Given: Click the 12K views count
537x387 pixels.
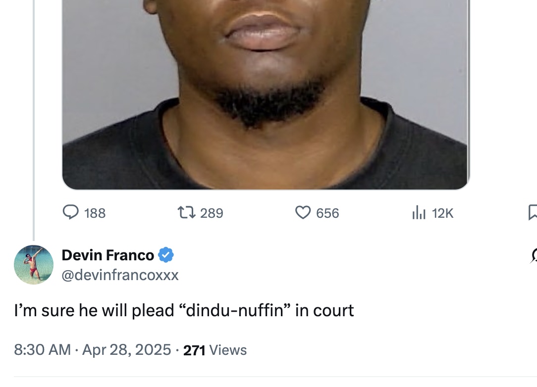Looking at the screenshot, I should [442, 213].
